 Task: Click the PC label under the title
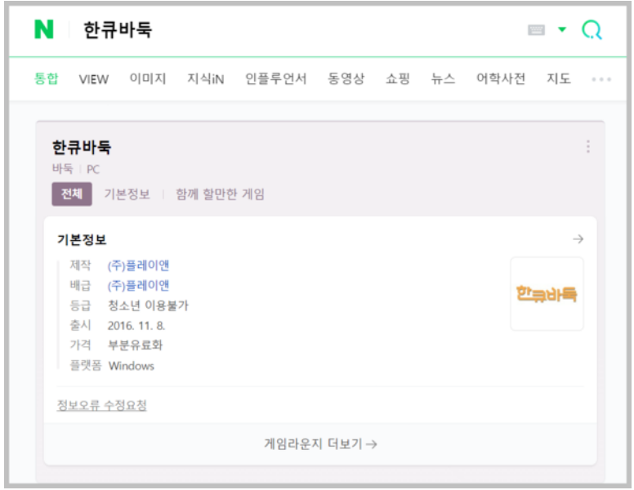coord(93,169)
